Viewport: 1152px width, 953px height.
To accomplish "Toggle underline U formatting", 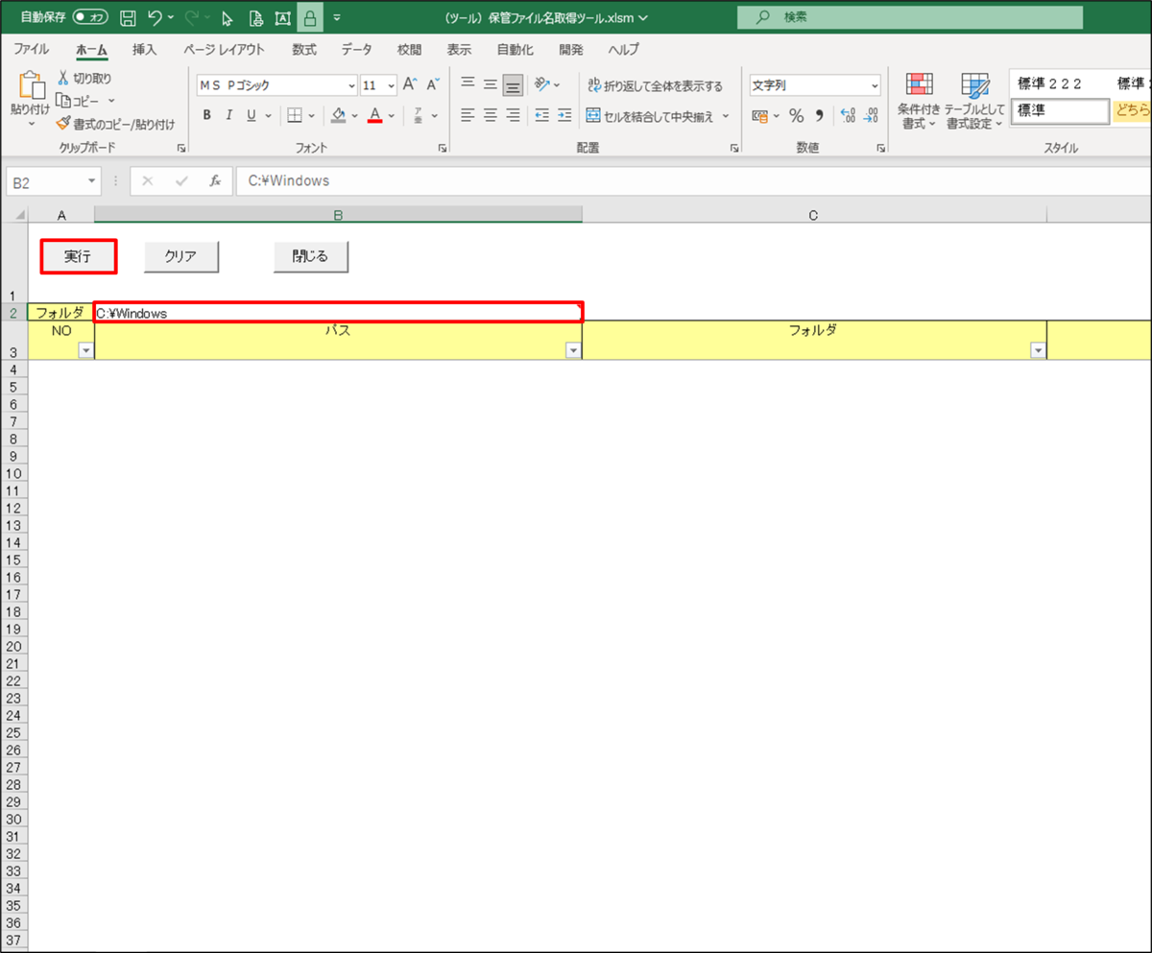I will (x=252, y=115).
